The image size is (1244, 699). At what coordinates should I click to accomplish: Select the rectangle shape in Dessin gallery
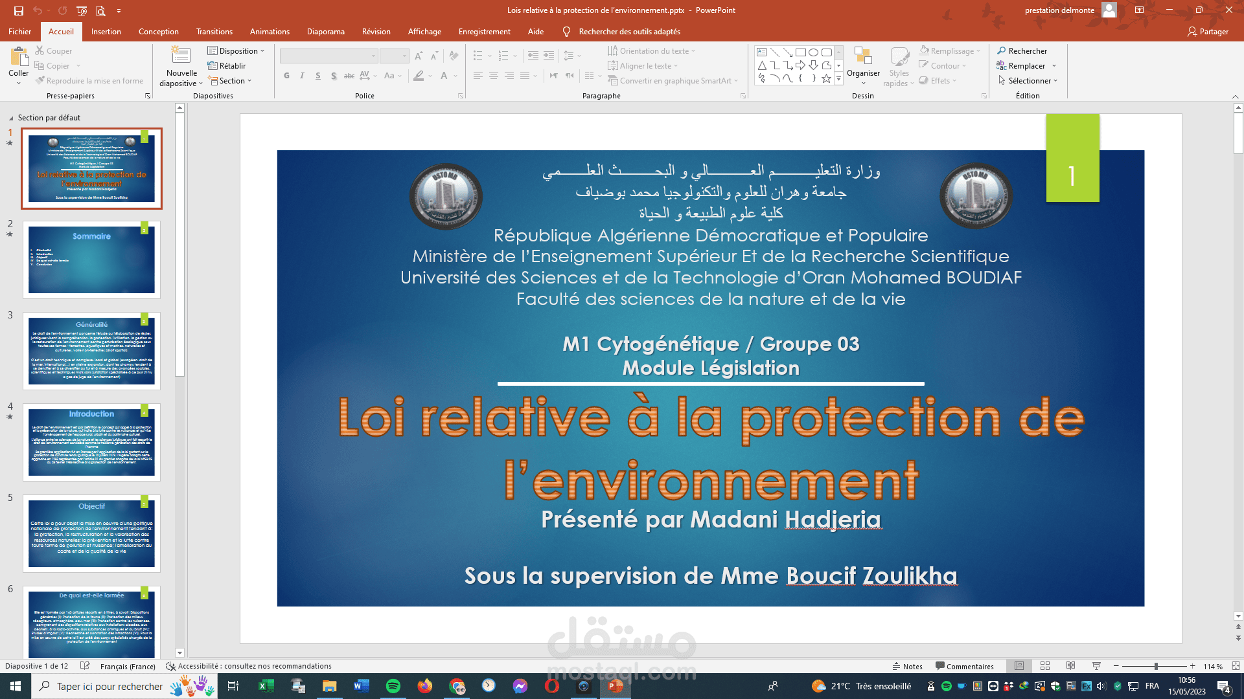pyautogui.click(x=801, y=50)
